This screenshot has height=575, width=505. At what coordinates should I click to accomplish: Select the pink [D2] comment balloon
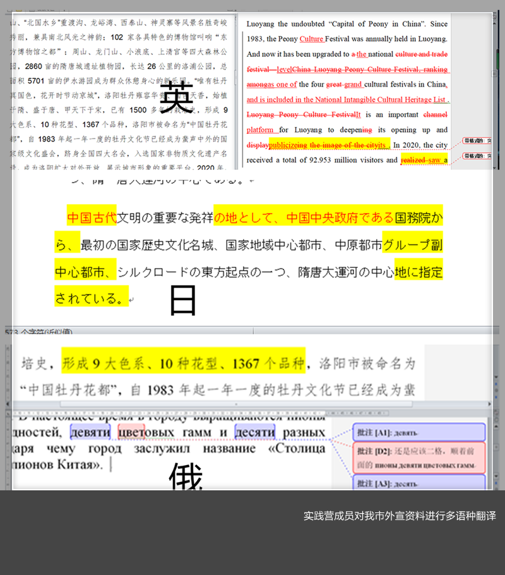point(419,457)
